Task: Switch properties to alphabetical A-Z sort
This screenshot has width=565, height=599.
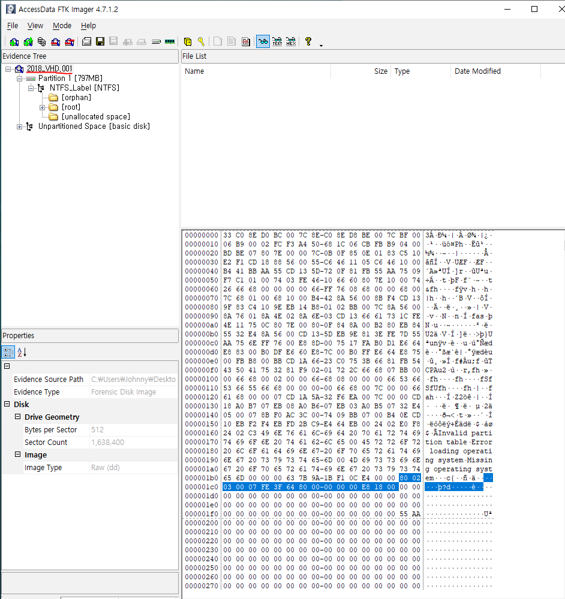Action: tap(22, 352)
